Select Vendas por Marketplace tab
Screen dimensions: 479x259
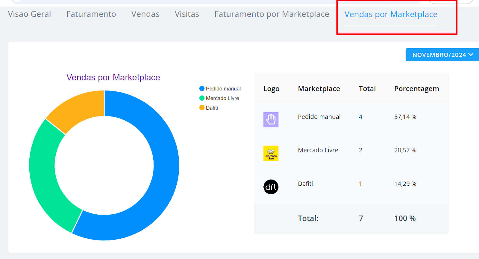pyautogui.click(x=391, y=14)
